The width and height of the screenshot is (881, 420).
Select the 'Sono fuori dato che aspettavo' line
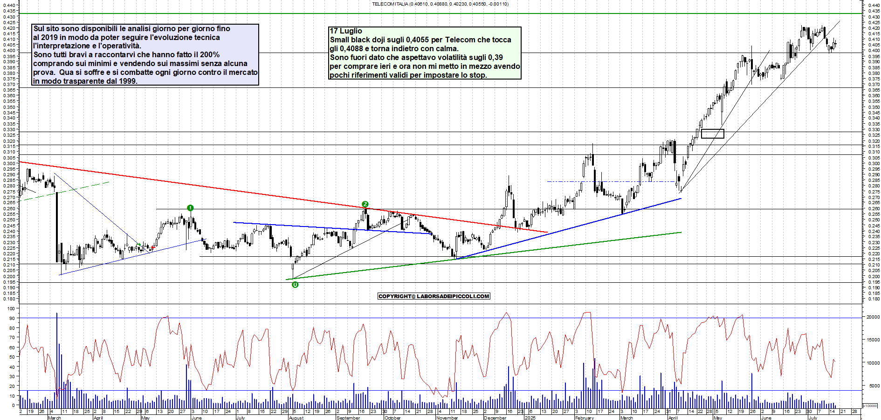(x=416, y=58)
